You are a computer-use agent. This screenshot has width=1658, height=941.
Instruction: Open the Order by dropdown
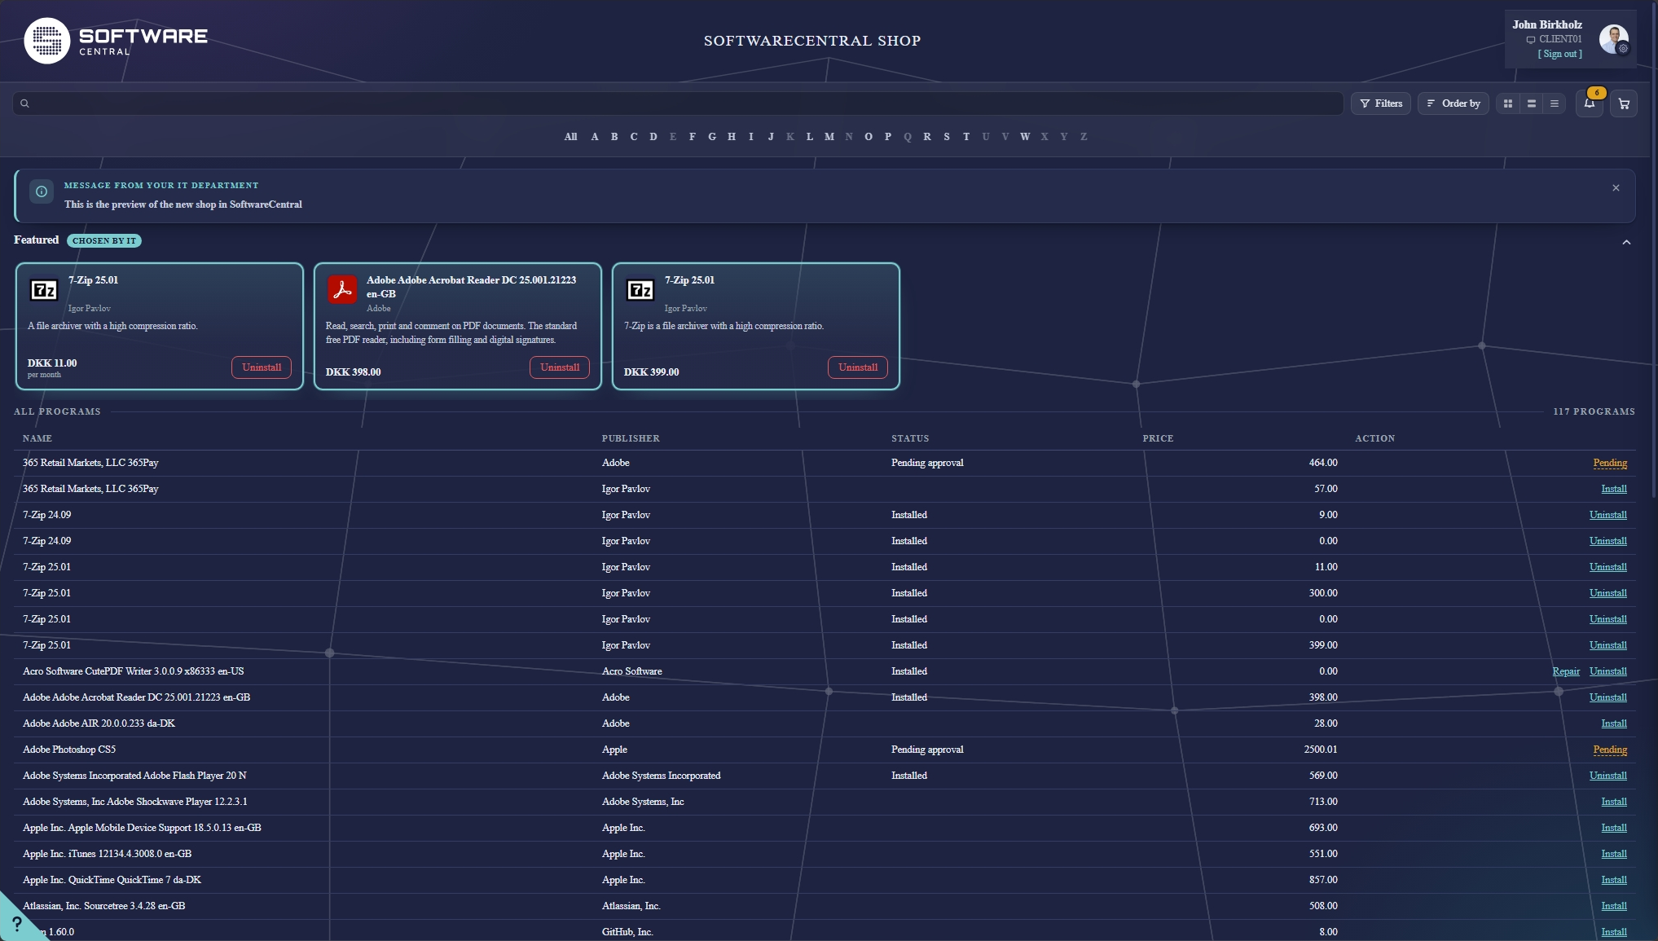[1453, 103]
